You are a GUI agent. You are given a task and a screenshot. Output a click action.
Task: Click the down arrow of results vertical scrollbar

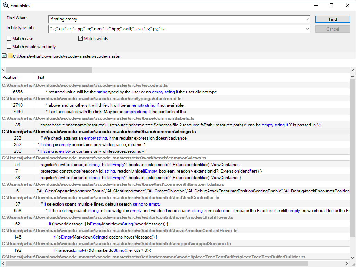(353, 258)
